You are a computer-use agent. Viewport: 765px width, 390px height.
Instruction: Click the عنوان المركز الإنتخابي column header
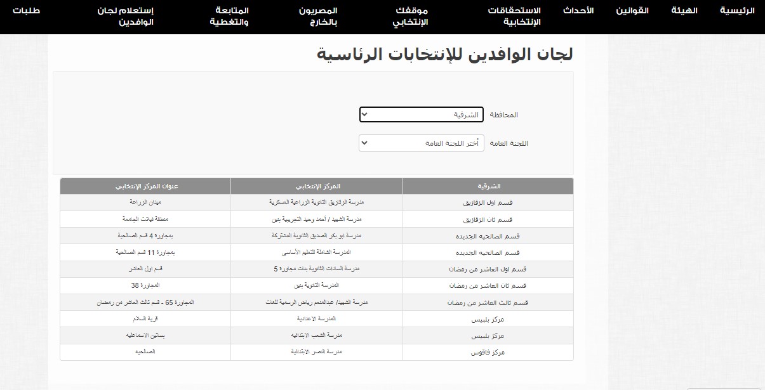tap(145, 186)
